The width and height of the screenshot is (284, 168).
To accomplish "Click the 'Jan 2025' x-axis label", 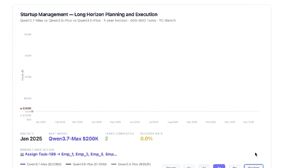I will (41, 122).
